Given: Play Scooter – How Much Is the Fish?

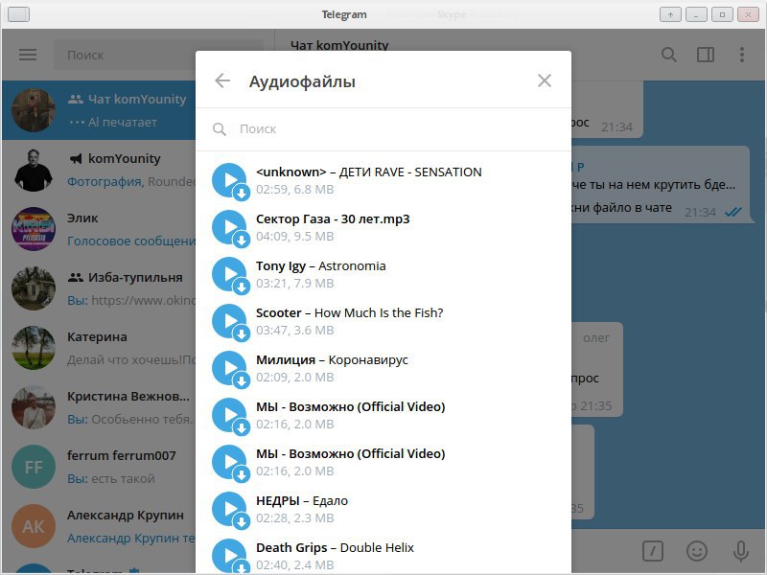Looking at the screenshot, I should click(x=229, y=321).
